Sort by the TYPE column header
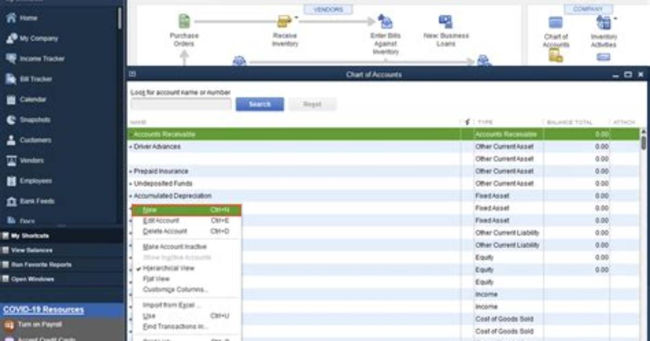 pos(485,122)
